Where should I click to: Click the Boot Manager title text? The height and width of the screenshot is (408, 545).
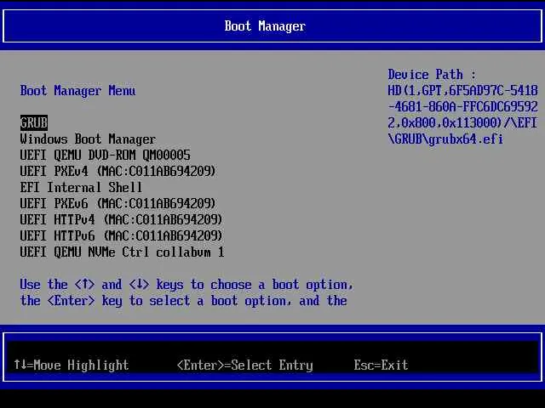point(265,26)
